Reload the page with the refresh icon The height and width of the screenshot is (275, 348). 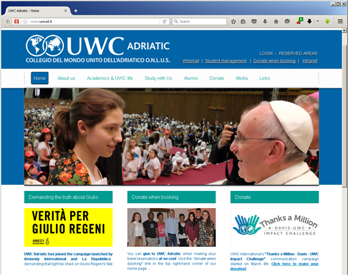pos(164,21)
